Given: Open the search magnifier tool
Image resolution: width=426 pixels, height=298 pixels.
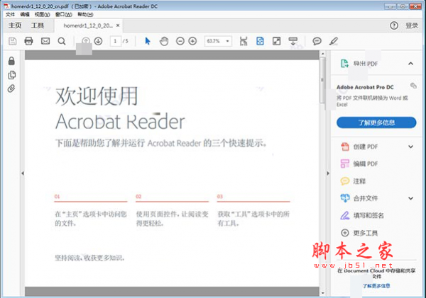Looking at the screenshot, I should coord(62,41).
